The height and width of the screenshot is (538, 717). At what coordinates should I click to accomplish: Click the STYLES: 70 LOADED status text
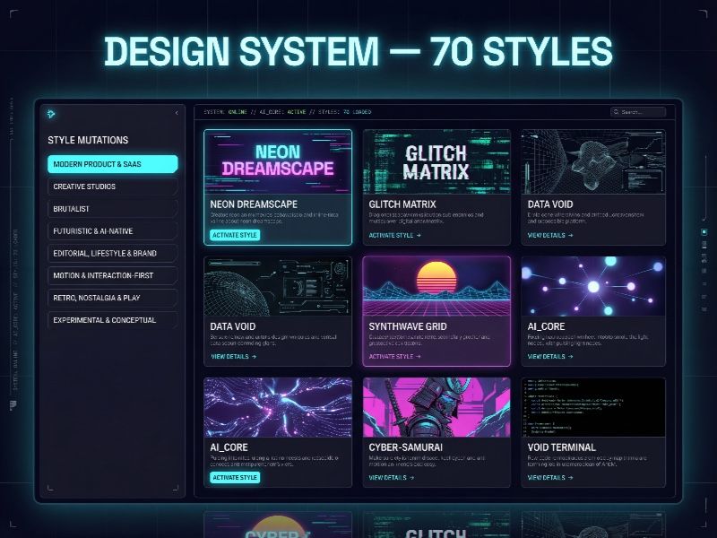coord(345,112)
